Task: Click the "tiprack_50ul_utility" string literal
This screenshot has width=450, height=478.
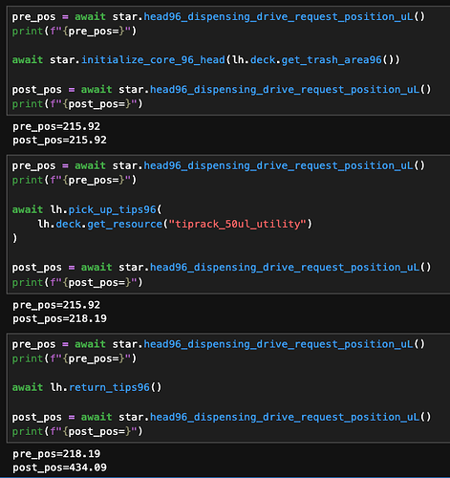Action: (237, 224)
